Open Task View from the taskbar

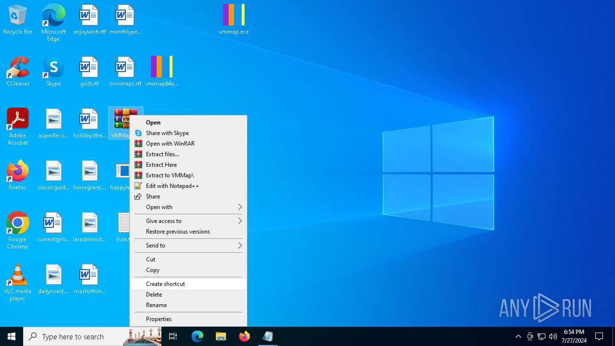pos(173,336)
